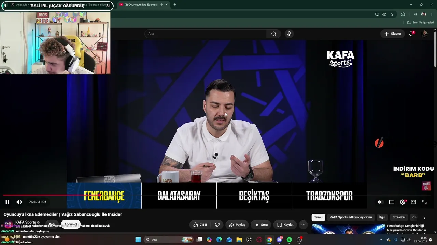Viewport: 437px width, 245px height.
Task: Show more filter chips with arrow
Action: (x=424, y=218)
